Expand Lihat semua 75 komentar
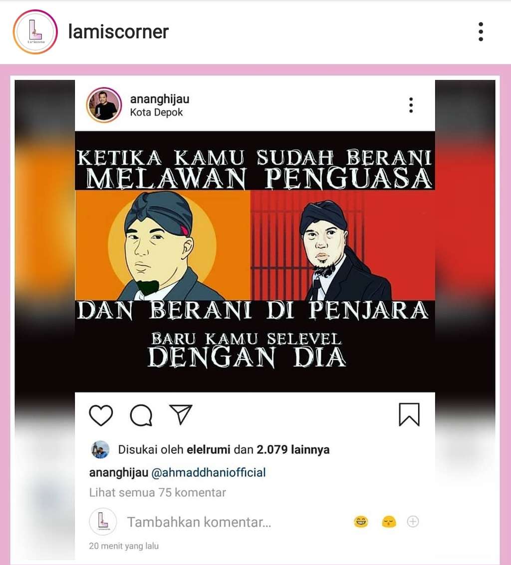This screenshot has width=511, height=565. click(x=157, y=493)
